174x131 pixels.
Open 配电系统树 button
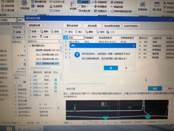72,26
